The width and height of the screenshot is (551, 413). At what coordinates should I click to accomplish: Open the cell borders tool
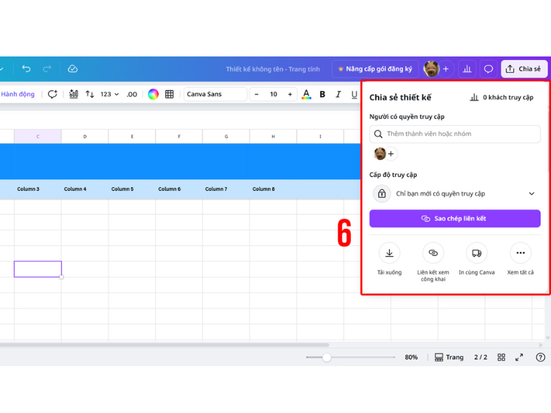point(169,94)
